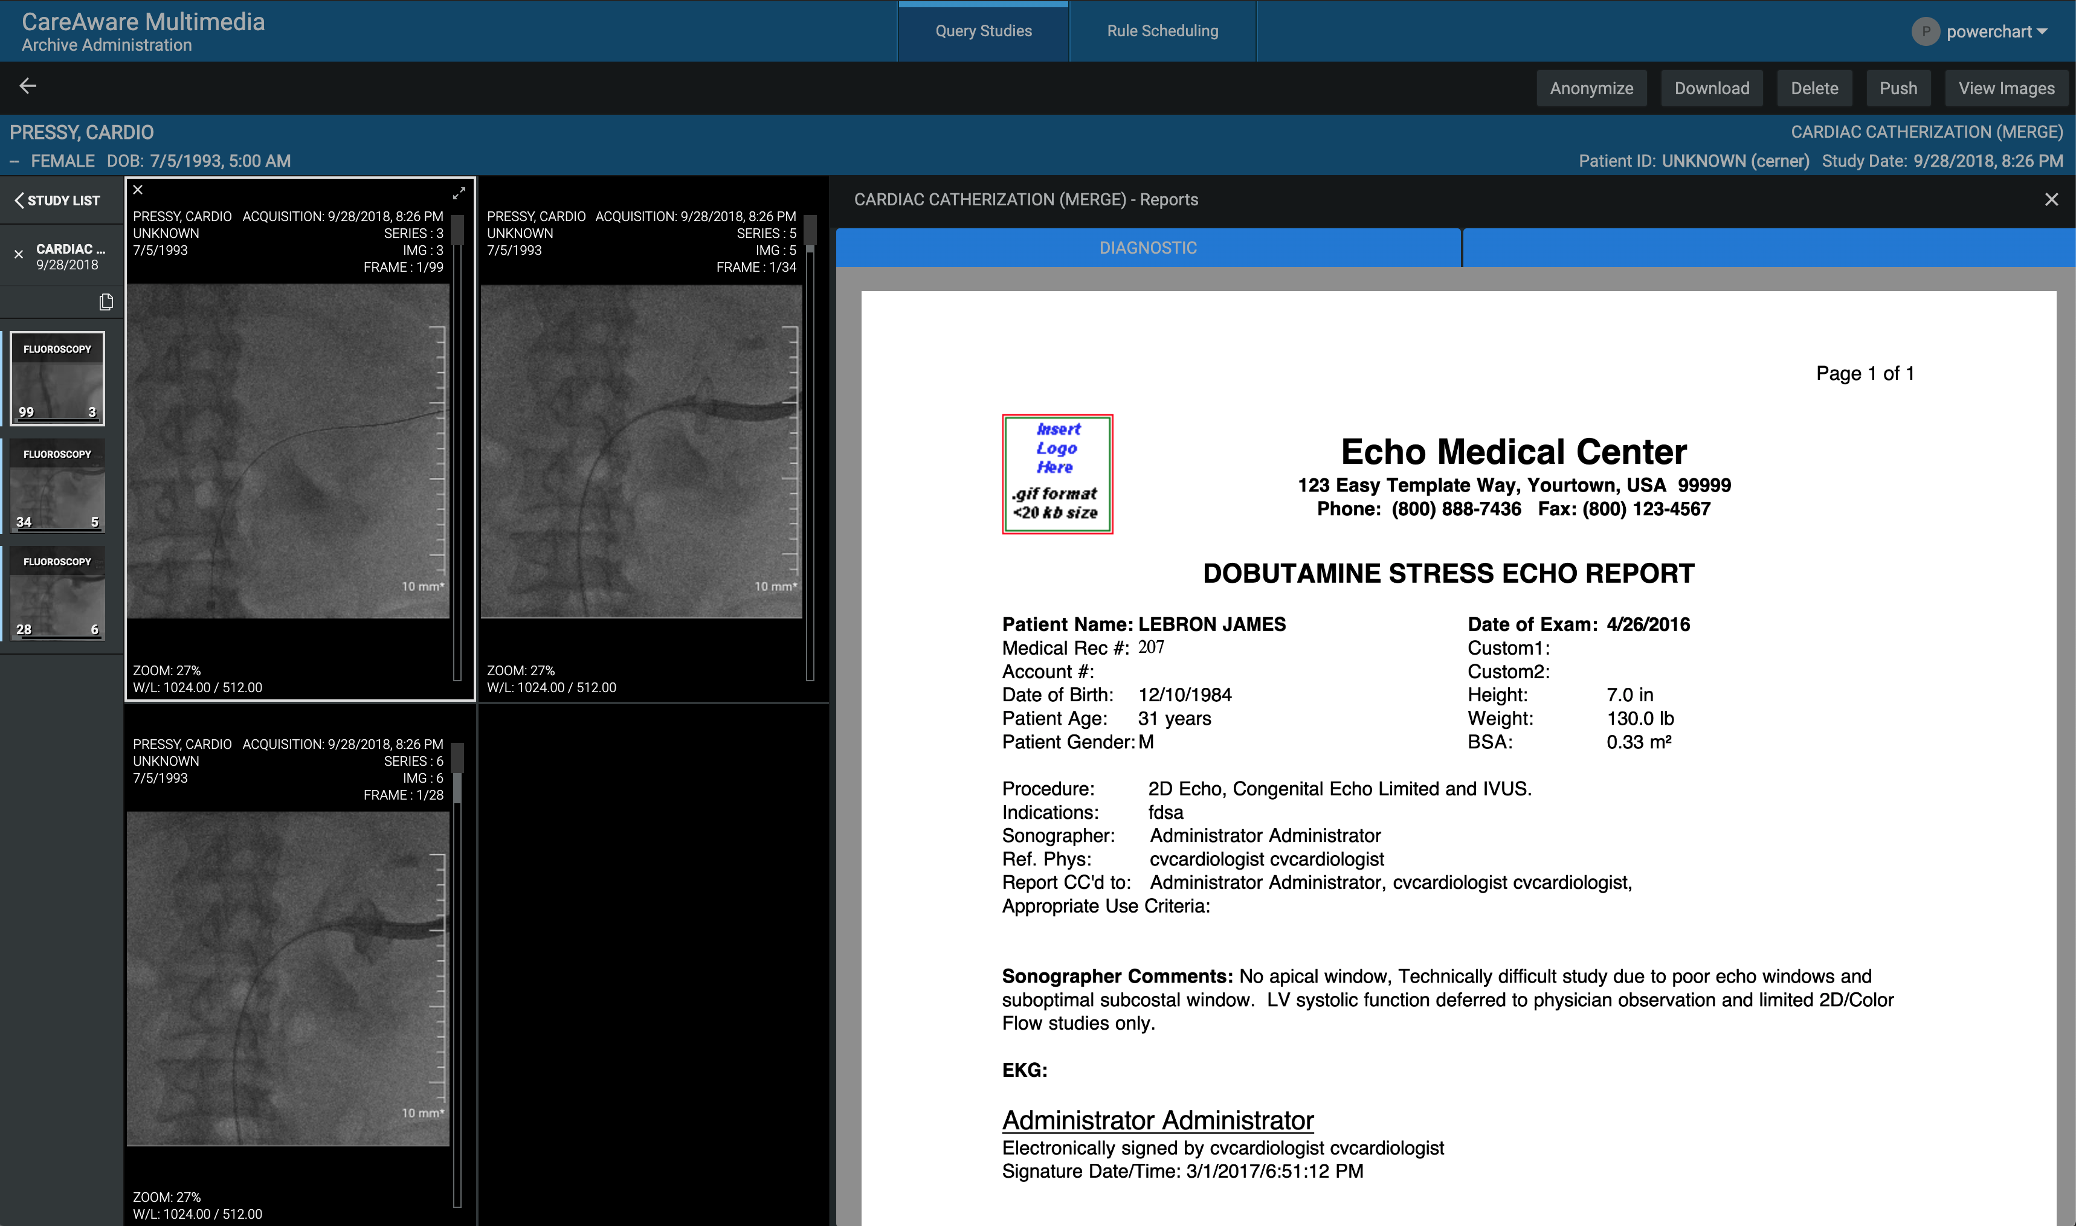This screenshot has width=2076, height=1226.
Task: Click frame slider of series 6 viewport
Action: click(x=457, y=975)
